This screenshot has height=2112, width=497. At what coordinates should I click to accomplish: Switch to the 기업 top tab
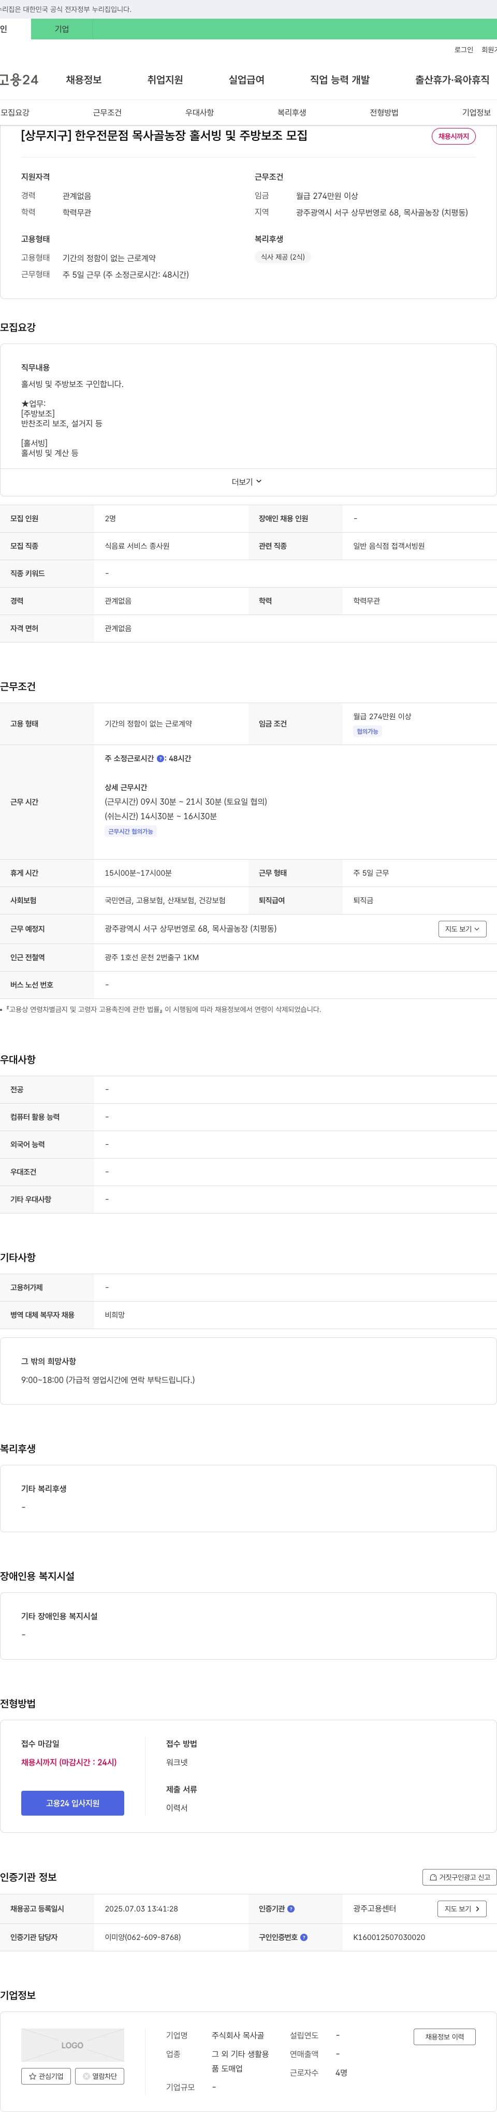pyautogui.click(x=62, y=28)
